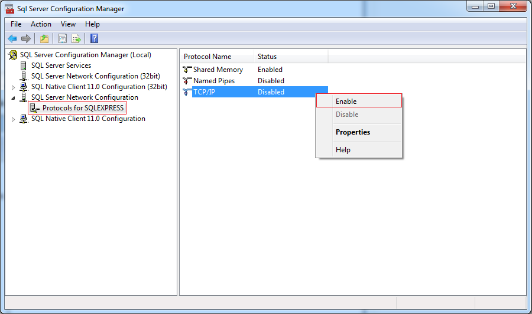
Task: Open the Action menu
Action: click(x=41, y=24)
